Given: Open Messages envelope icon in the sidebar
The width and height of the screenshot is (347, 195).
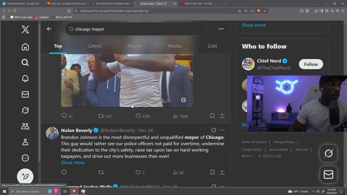Looking at the screenshot, I should pyautogui.click(x=25, y=94).
